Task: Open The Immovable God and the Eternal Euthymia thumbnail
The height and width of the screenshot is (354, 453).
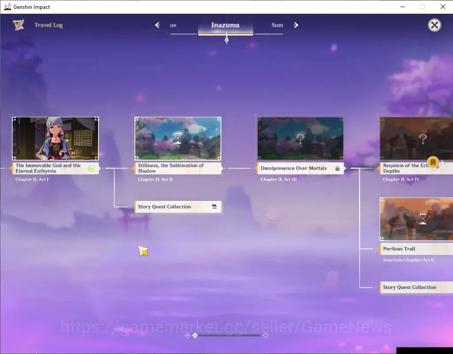Action: click(x=55, y=139)
